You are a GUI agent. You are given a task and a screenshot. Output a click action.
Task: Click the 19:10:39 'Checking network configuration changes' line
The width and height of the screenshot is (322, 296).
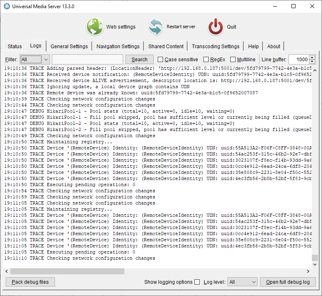point(79,99)
